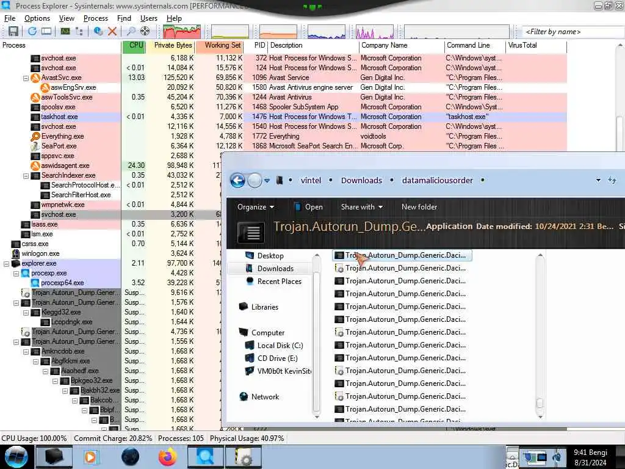
Task: Open the Process menu
Action: (96, 18)
